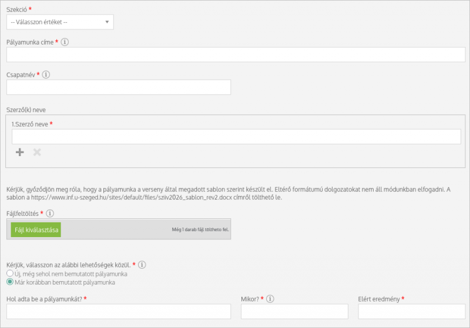The image size is (470, 328).
Task: Click the Mikor? input field
Action: (294, 312)
